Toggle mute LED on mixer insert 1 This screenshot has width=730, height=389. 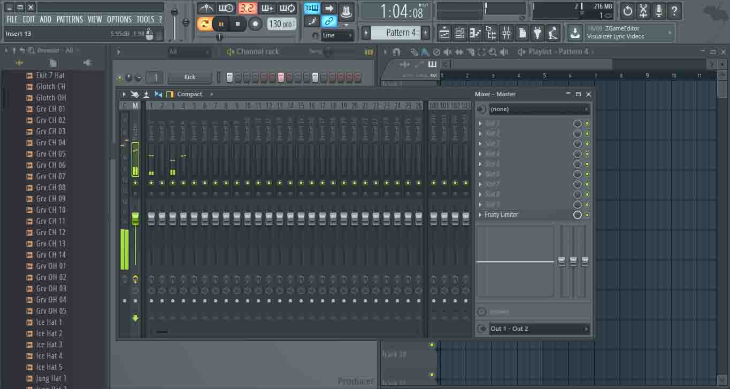coord(151,183)
